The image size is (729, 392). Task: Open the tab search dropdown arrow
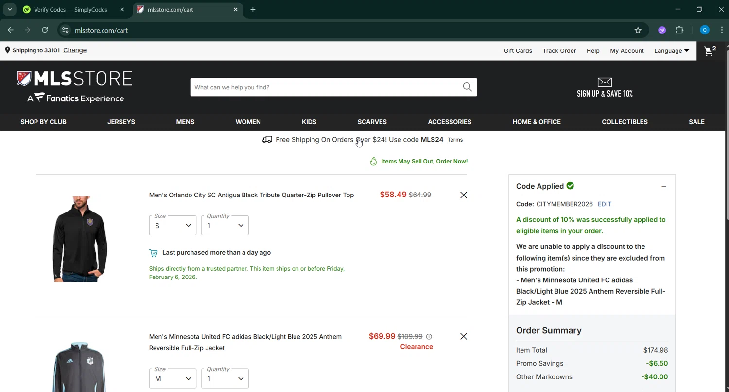9,9
